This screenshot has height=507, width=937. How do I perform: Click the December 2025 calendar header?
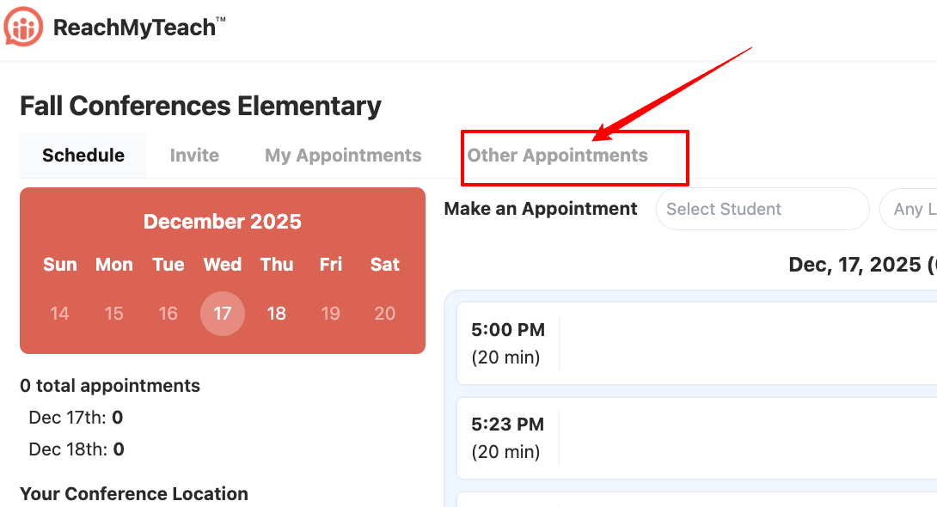pyautogui.click(x=223, y=222)
